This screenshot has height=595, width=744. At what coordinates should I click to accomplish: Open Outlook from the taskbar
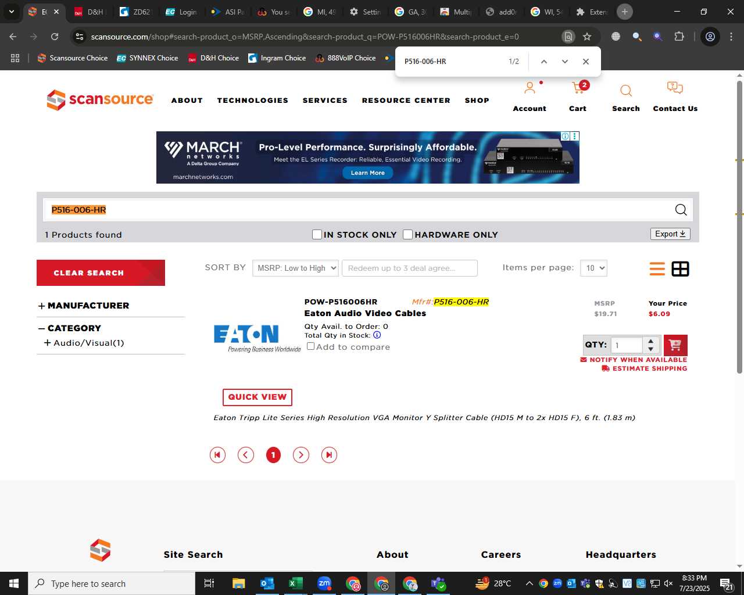[x=267, y=583]
